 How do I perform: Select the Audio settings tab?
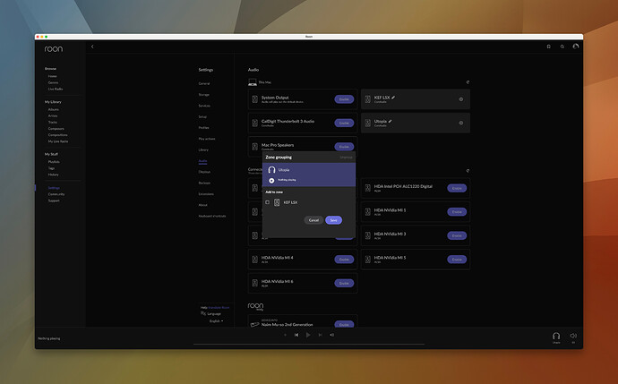tap(202, 161)
